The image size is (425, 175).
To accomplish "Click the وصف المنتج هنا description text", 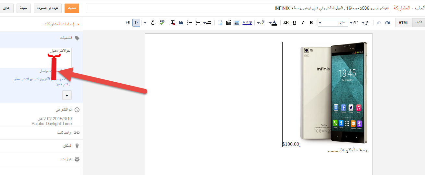I will click(x=348, y=150).
